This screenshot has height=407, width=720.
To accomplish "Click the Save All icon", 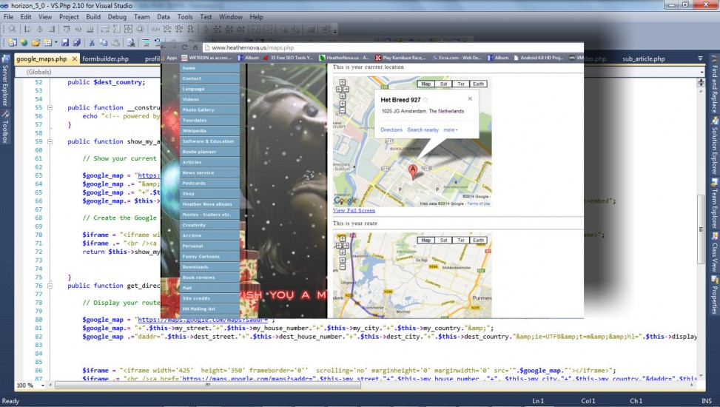I will coord(77,43).
